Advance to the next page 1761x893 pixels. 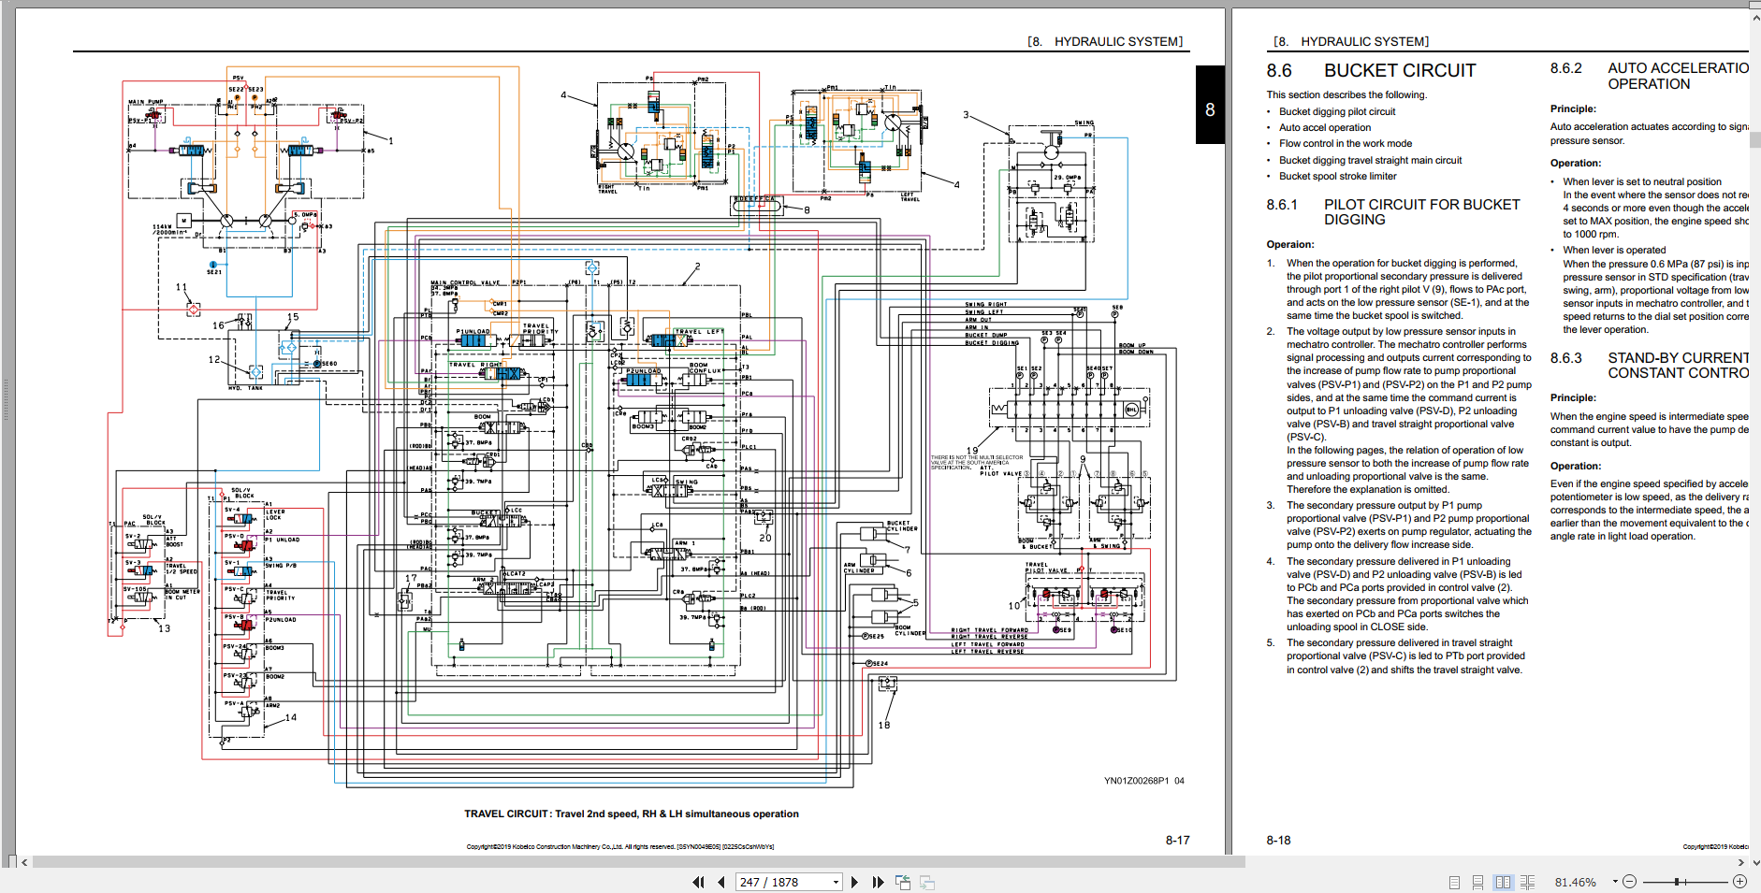(x=854, y=882)
